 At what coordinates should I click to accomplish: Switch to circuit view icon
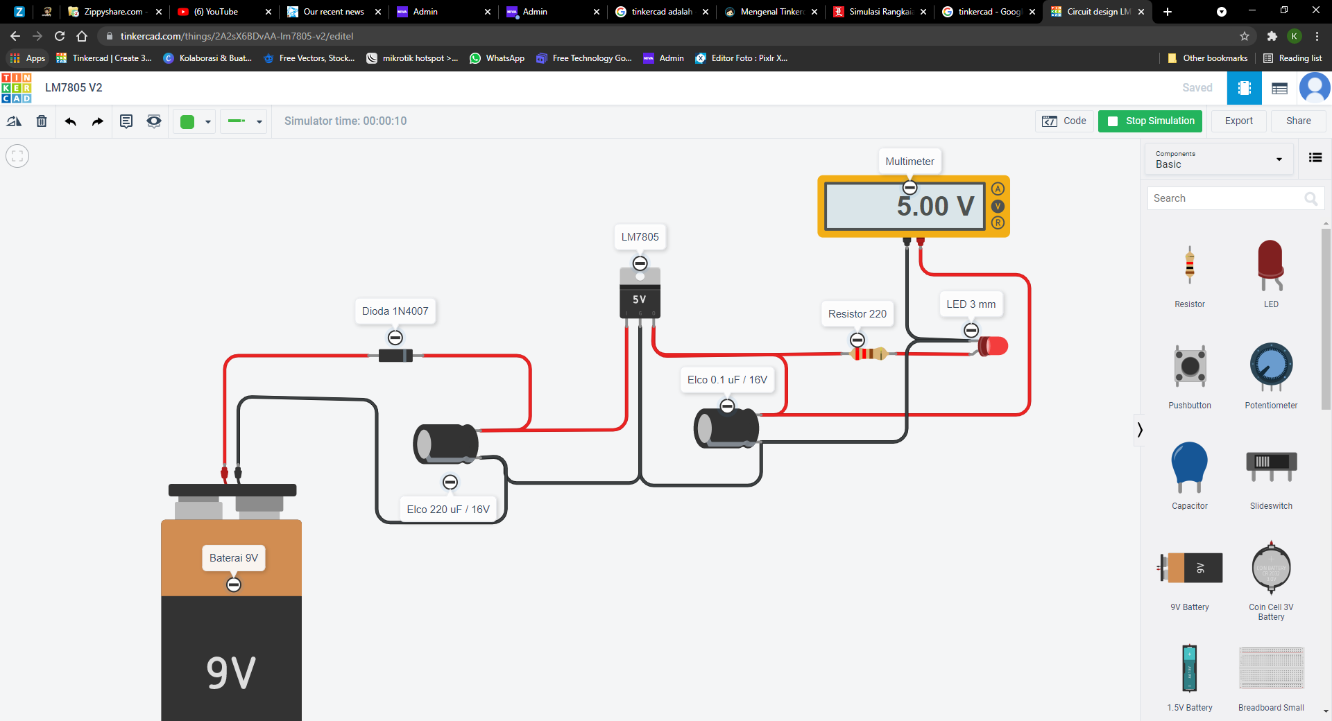click(1244, 88)
